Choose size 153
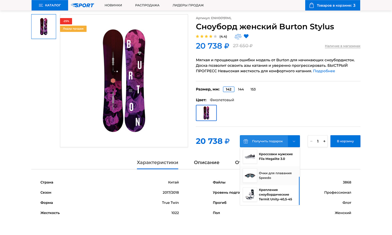The height and width of the screenshot is (235, 392). point(253,89)
